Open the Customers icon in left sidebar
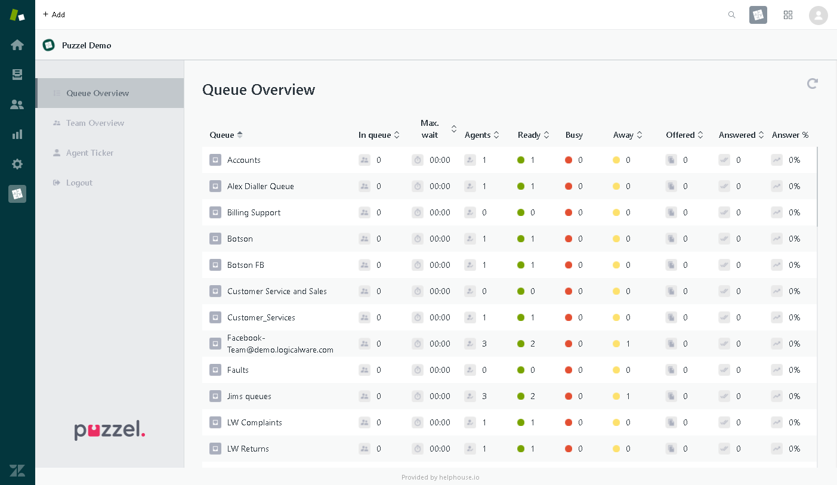This screenshot has width=837, height=485. (17, 104)
